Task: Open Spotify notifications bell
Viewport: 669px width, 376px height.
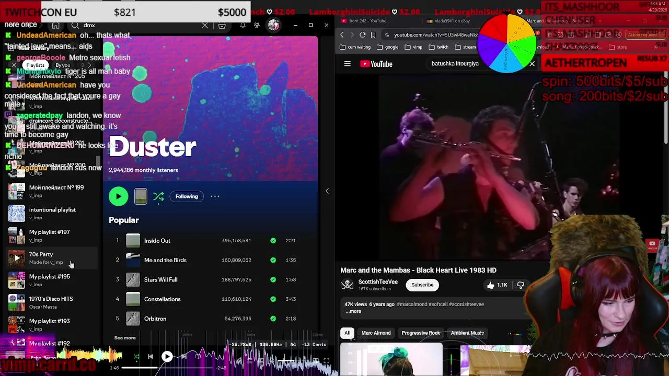Action: (x=243, y=25)
